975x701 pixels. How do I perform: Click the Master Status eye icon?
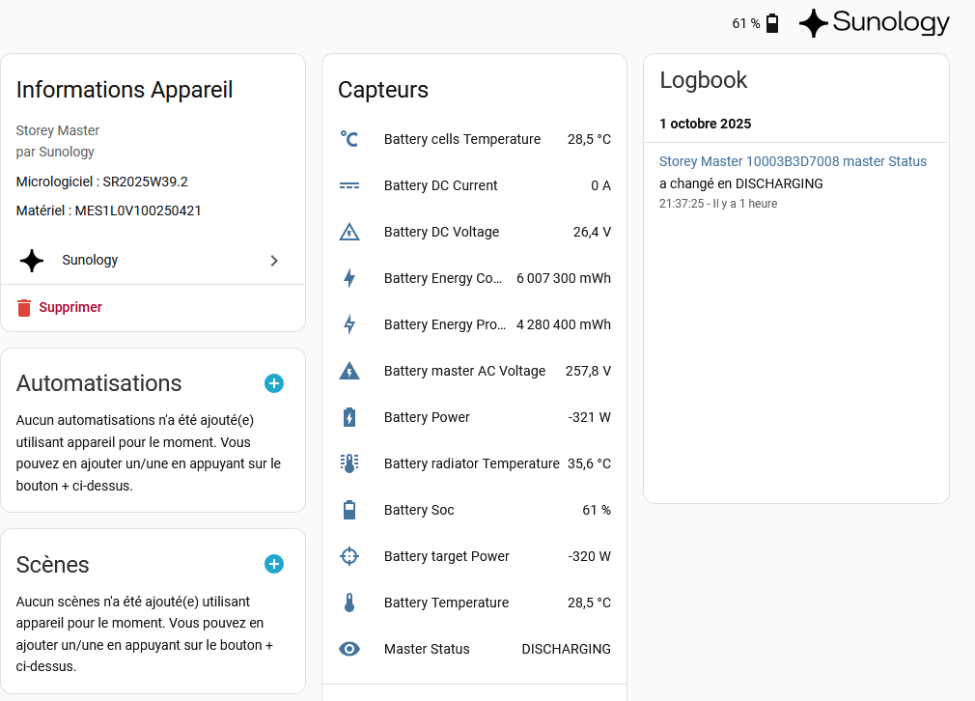point(349,649)
